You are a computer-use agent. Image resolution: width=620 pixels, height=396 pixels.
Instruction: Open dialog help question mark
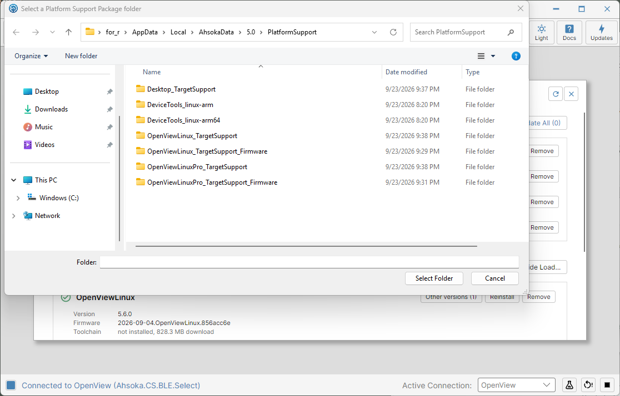pos(516,56)
